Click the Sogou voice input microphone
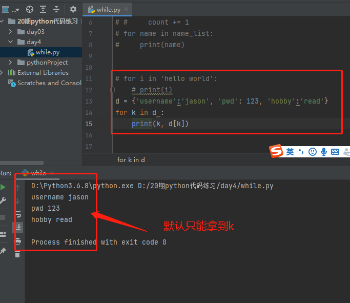Screen dimensions: 350x303 (x=324, y=152)
